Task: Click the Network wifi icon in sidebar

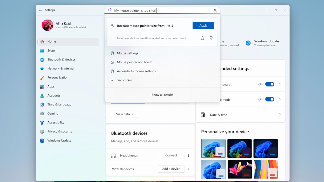Action: tap(42, 69)
